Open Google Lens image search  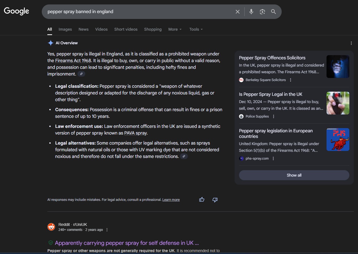point(262,12)
